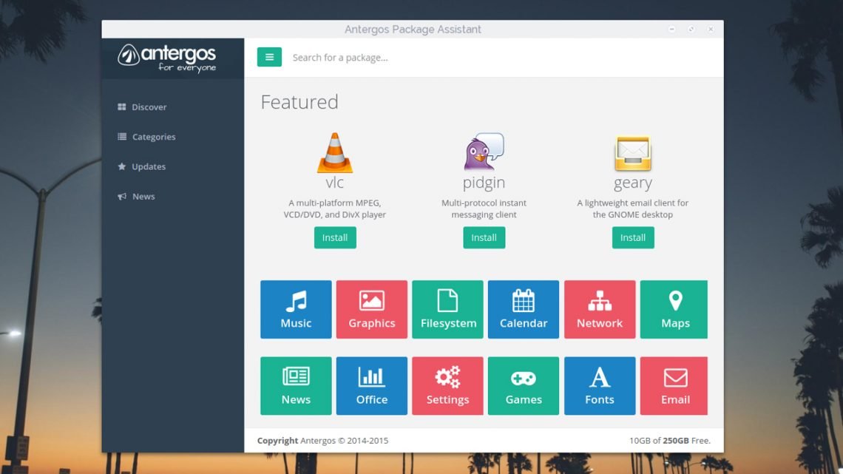Open the Music category tile
This screenshot has width=843, height=474.
[x=296, y=308]
